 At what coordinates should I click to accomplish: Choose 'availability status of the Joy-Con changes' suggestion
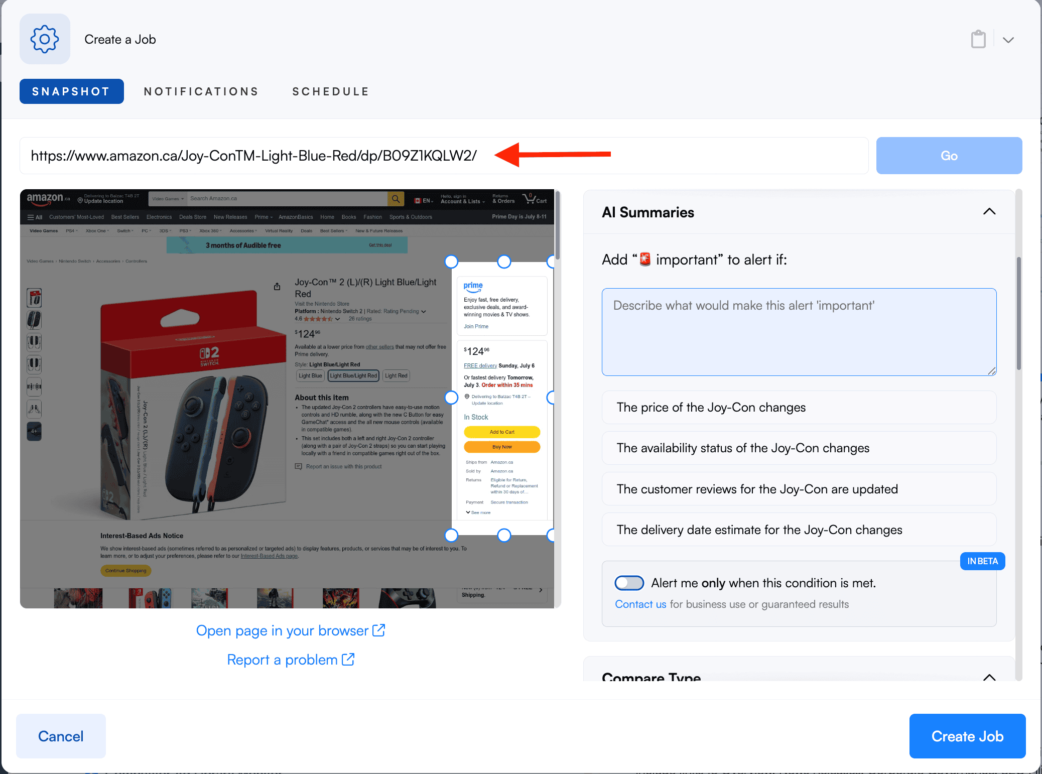click(x=799, y=448)
